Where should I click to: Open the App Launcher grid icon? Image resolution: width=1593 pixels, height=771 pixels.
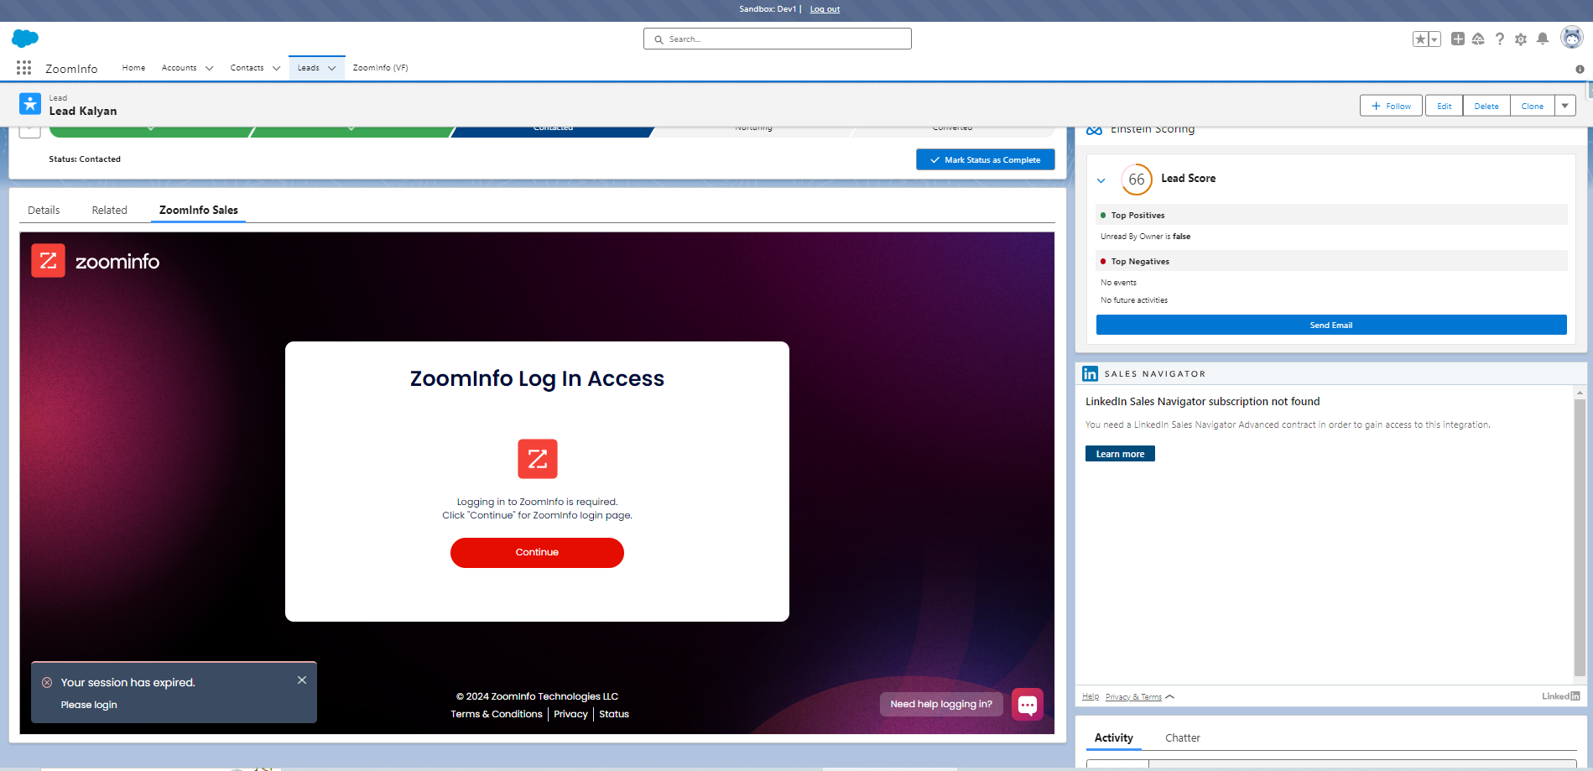point(23,68)
